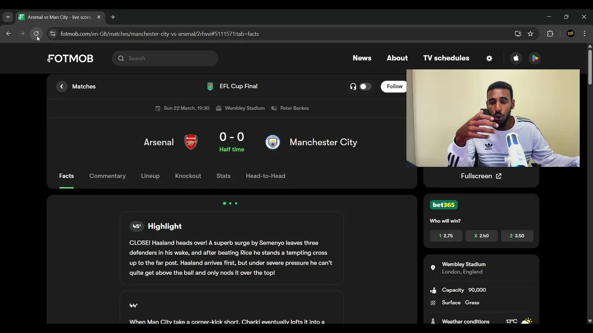
Task: Click the Manchester City club crest
Action: [x=273, y=142]
